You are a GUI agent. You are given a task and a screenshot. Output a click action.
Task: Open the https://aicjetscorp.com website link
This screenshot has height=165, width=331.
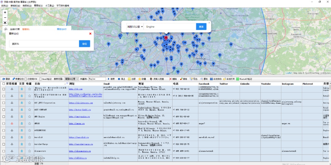click(81, 103)
